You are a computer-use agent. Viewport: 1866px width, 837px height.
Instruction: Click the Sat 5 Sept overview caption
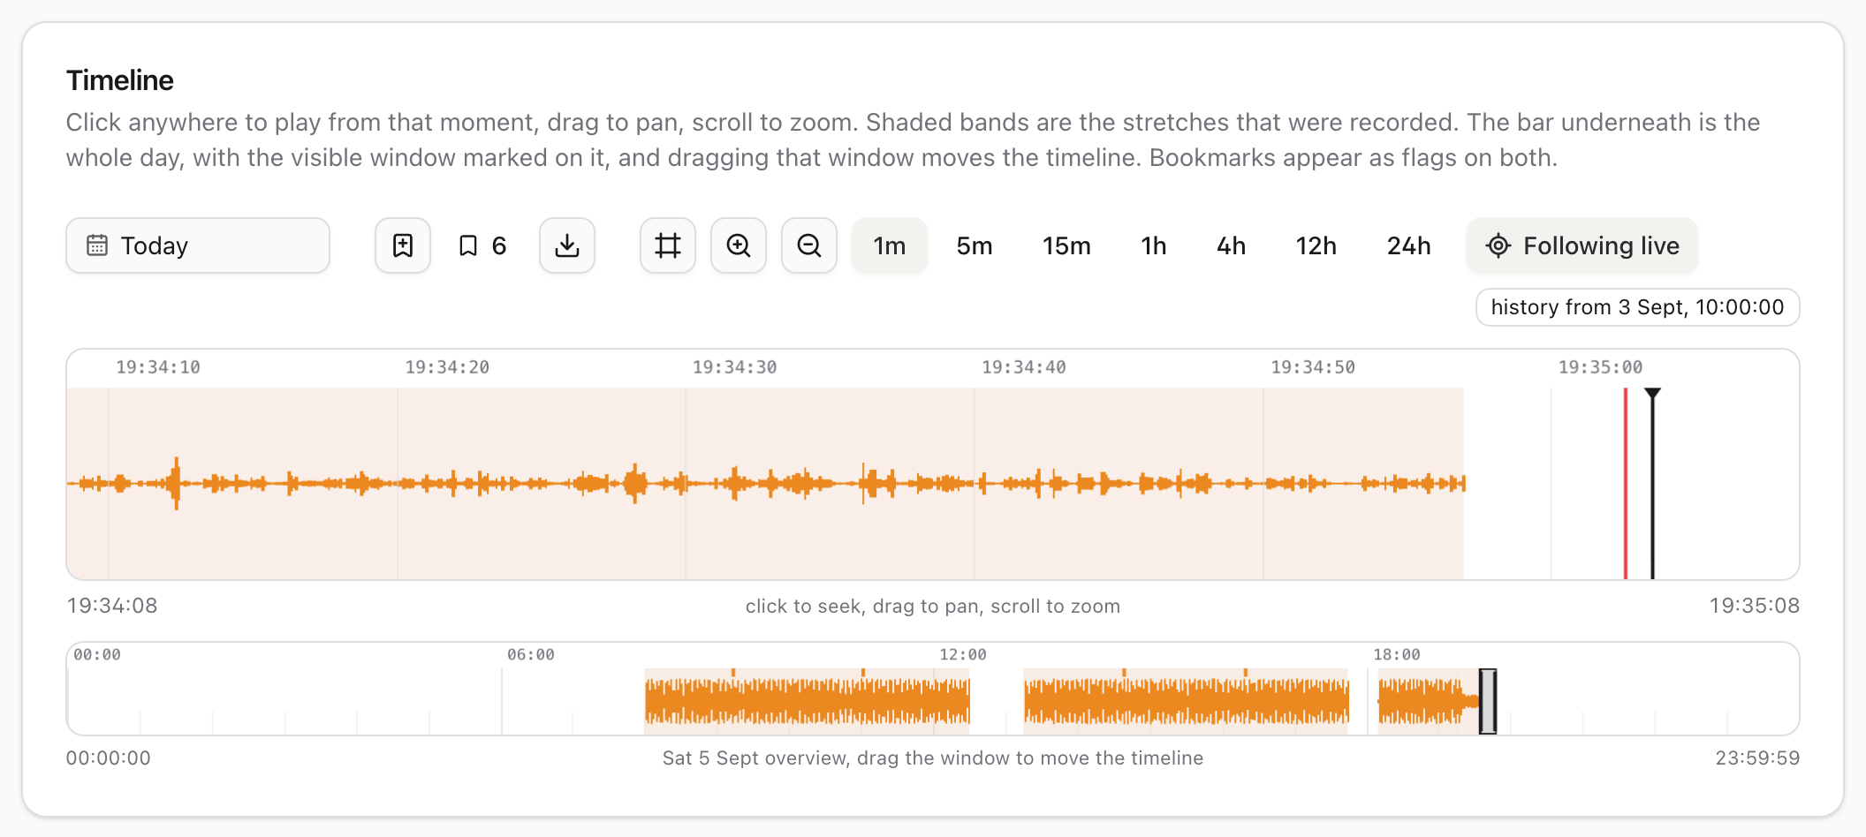[x=933, y=758]
